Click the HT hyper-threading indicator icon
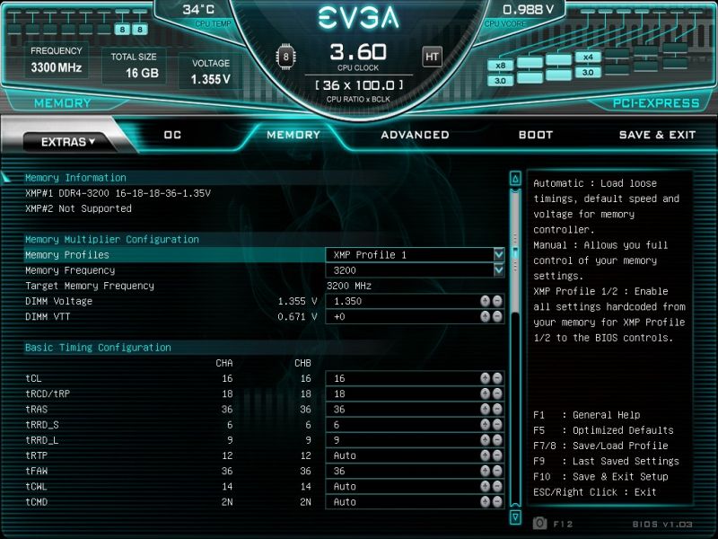Viewport: 718px width, 539px height. coord(432,57)
